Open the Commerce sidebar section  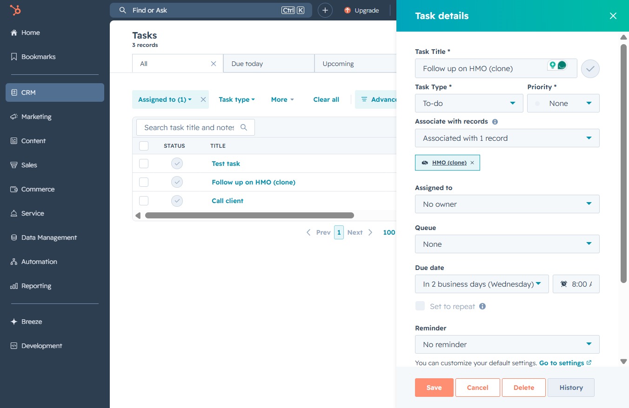pos(38,189)
